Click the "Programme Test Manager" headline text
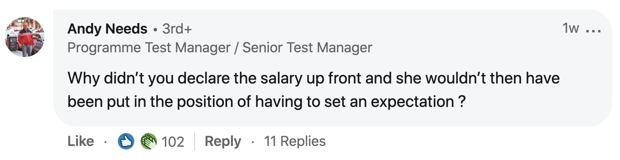Viewport: 620px width, 160px height. 149,48
